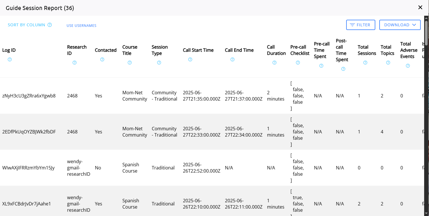Toggle Use Usernames display
Viewport: 429px width, 216px height.
coord(81,25)
